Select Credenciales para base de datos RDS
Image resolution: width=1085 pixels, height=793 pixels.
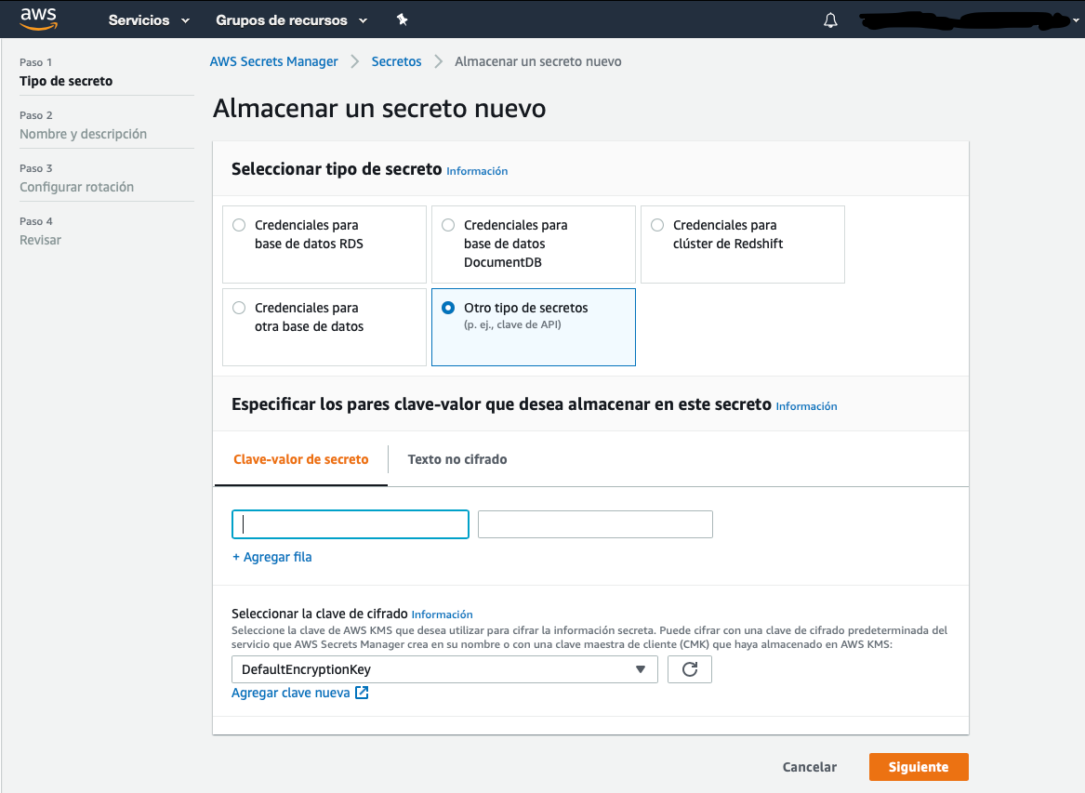coord(239,225)
